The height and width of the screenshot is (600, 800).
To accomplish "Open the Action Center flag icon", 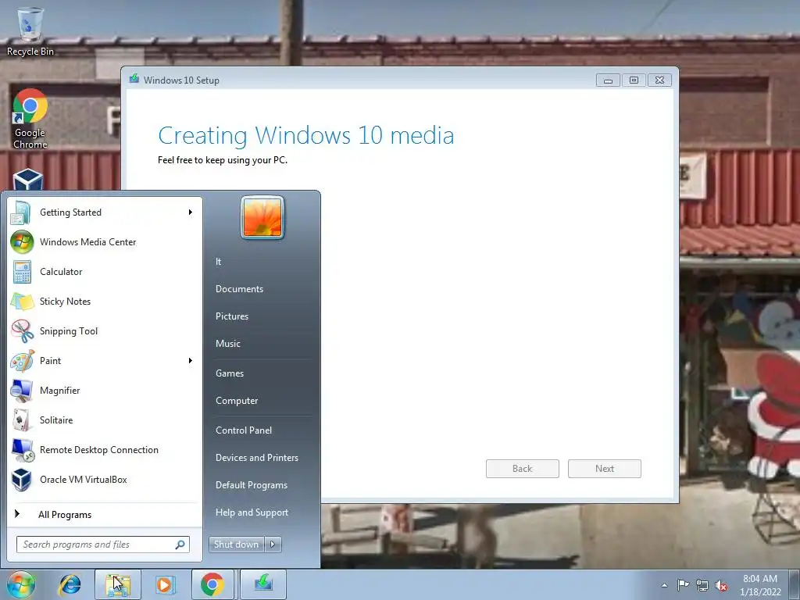I will pyautogui.click(x=683, y=585).
